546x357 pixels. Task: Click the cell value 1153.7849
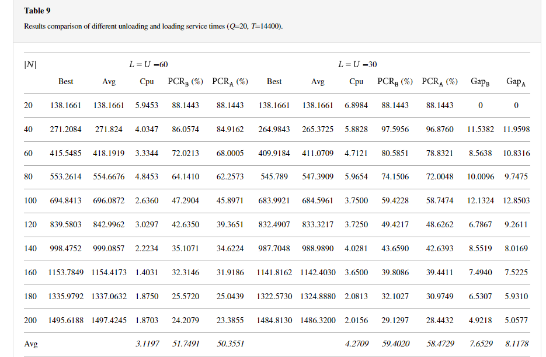[x=65, y=272]
